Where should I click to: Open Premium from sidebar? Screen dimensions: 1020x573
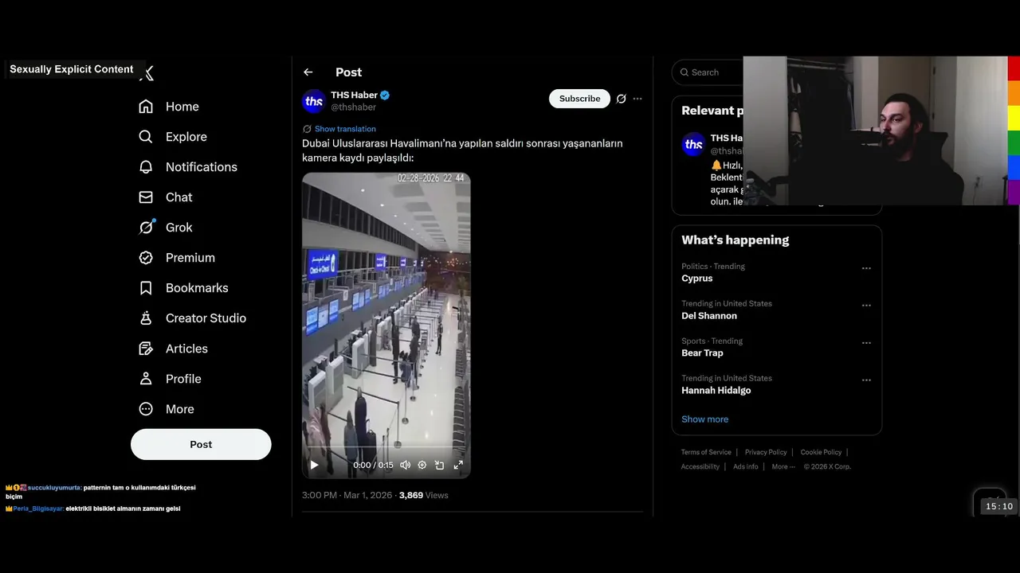pos(177,258)
